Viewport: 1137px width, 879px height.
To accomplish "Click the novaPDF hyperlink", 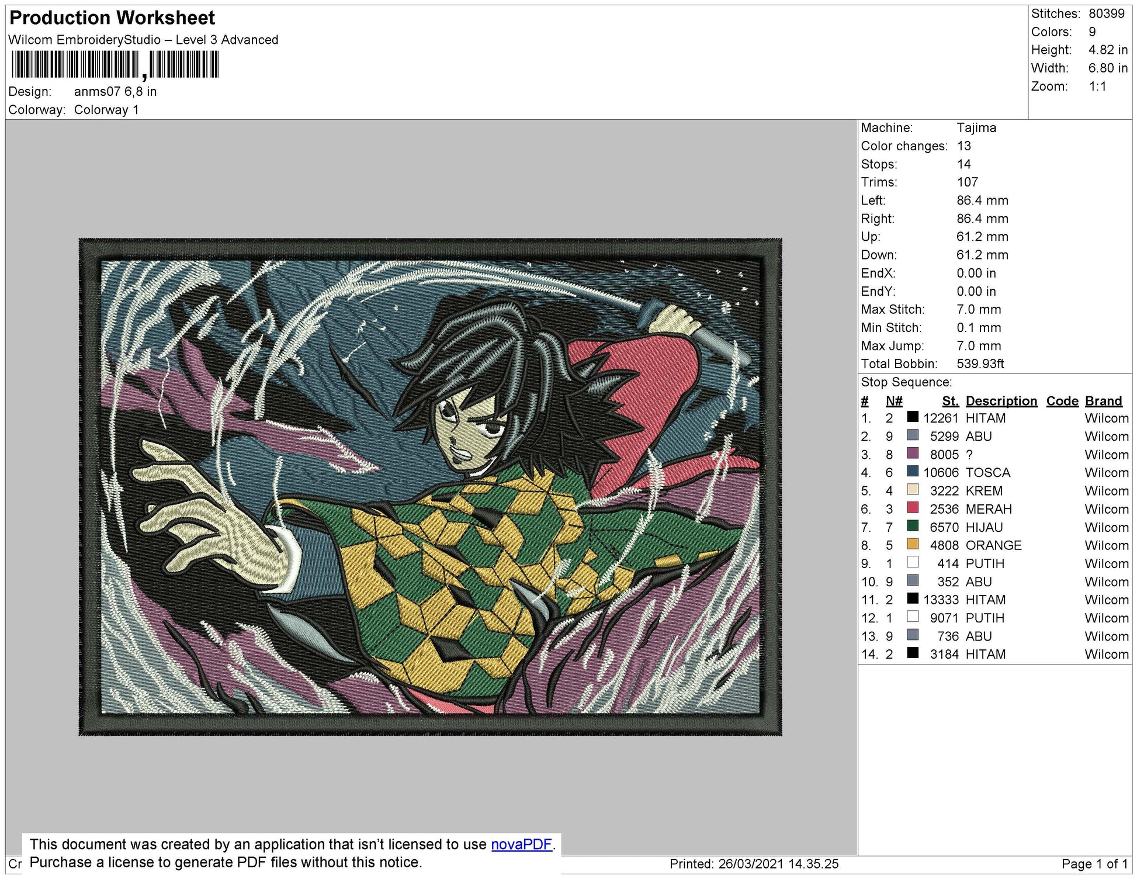I will tap(521, 844).
